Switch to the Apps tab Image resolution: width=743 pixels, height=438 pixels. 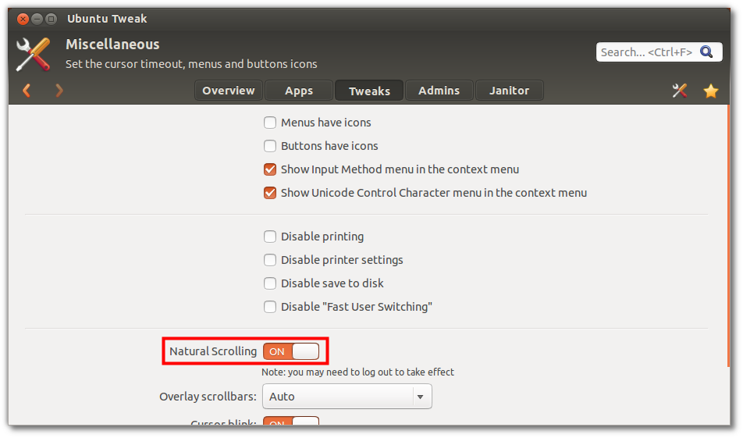[298, 91]
